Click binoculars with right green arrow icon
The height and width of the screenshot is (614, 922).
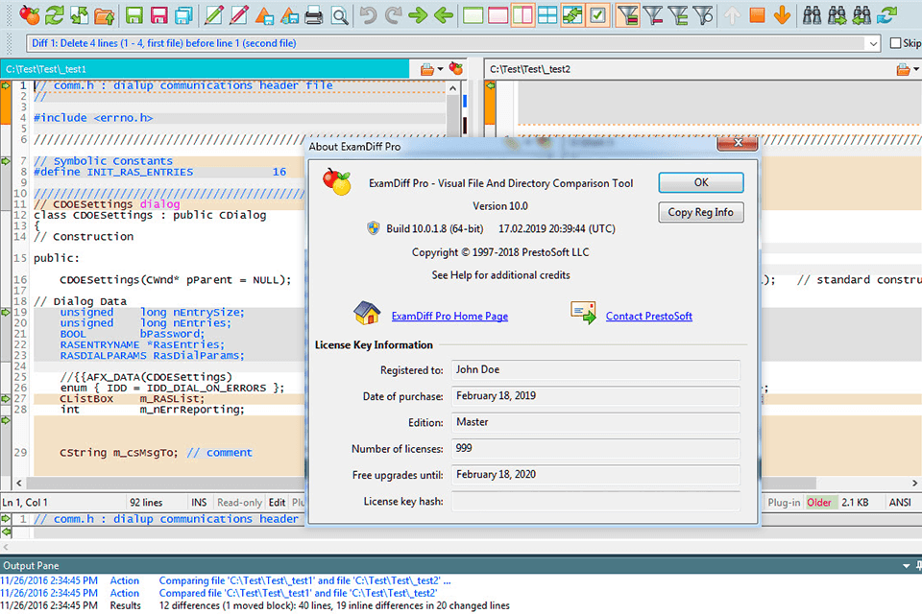(x=837, y=15)
